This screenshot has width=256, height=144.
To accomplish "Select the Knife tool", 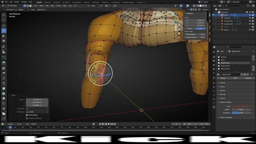I will (x=4, y=84).
